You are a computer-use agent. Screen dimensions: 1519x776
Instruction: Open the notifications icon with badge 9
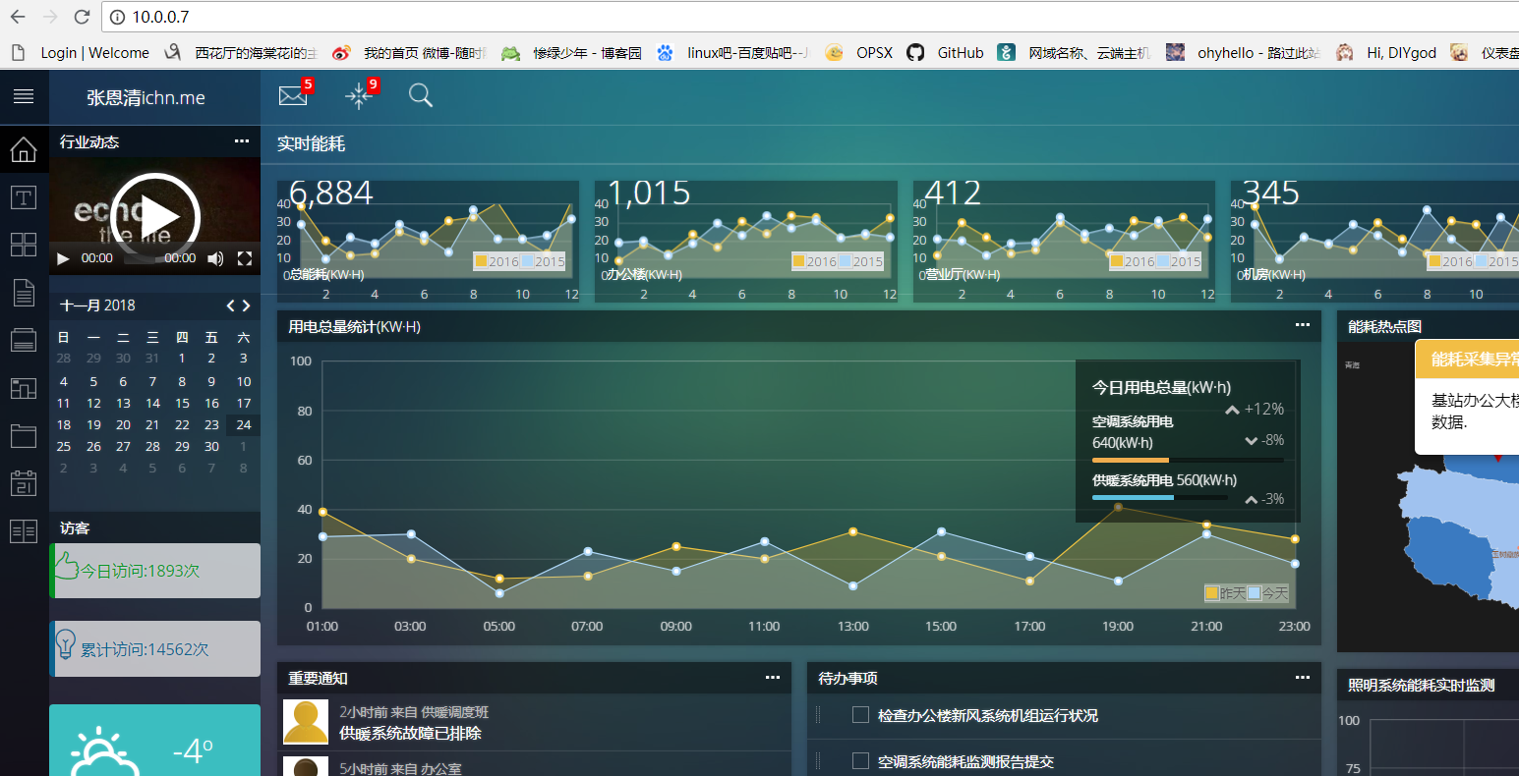click(x=360, y=95)
